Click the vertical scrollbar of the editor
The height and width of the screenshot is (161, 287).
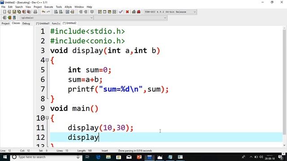pyautogui.click(x=284, y=82)
